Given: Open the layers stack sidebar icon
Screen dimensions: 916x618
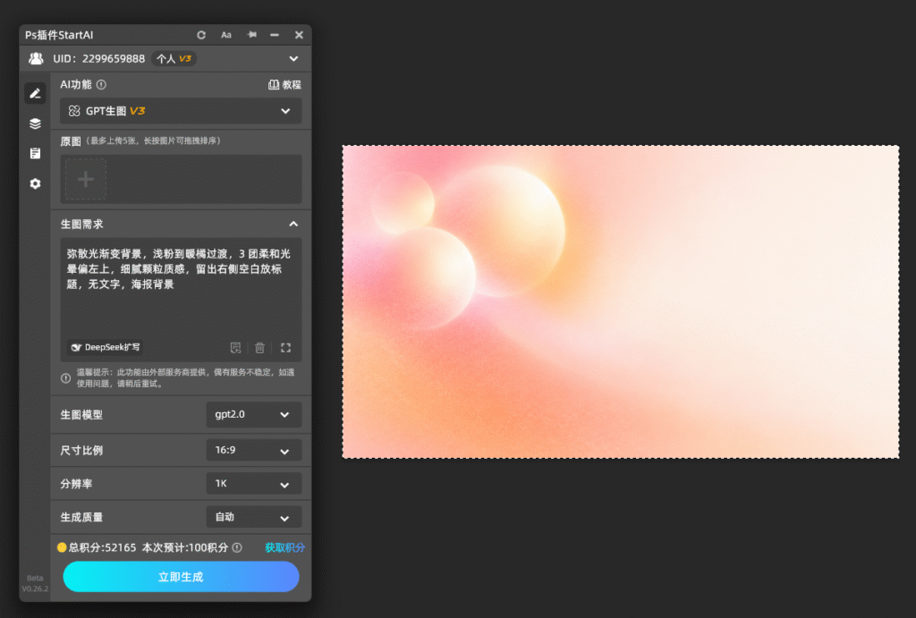Looking at the screenshot, I should click(x=35, y=123).
